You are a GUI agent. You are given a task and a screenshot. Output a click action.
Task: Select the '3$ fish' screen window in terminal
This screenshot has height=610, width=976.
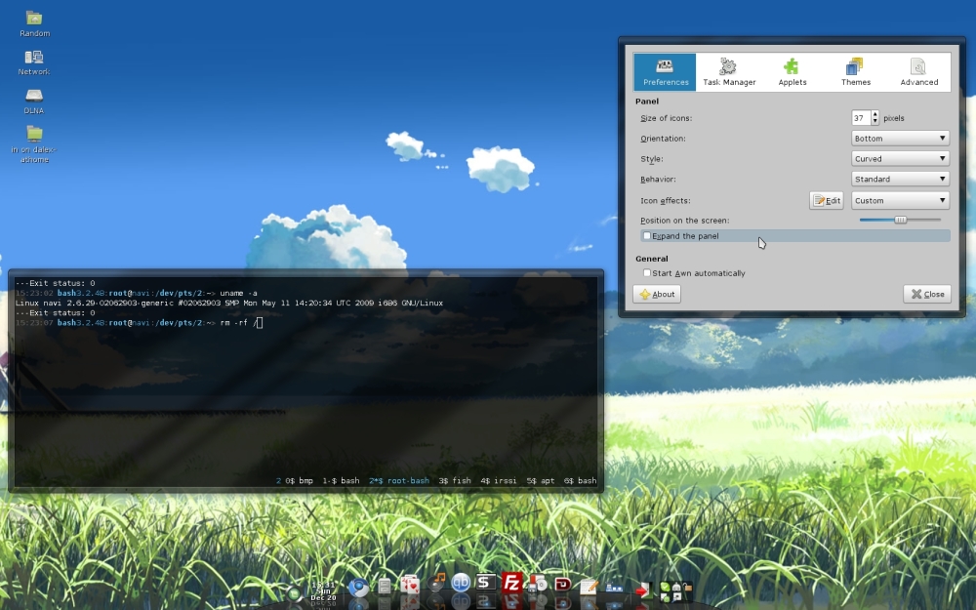point(455,480)
